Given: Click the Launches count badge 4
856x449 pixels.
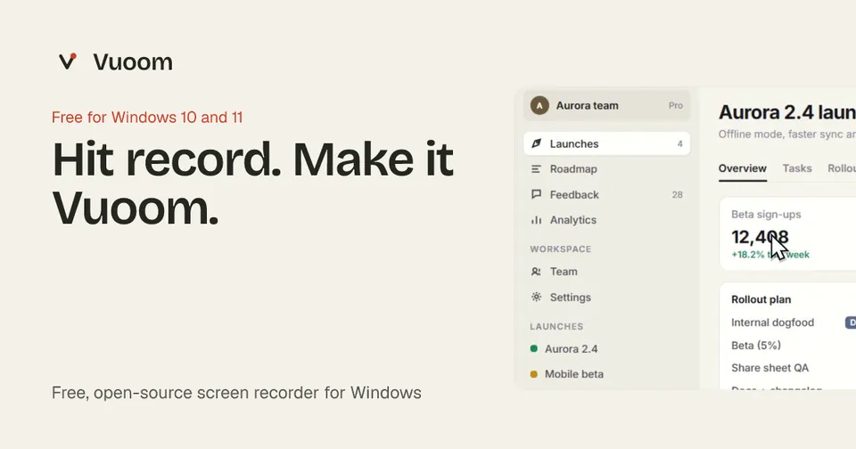Looking at the screenshot, I should (679, 144).
